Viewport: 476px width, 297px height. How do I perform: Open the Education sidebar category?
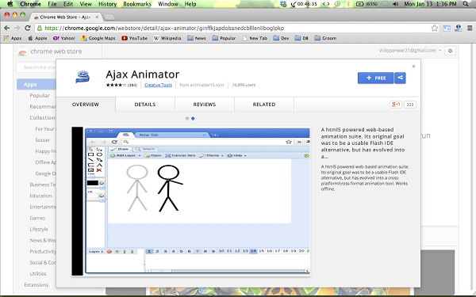(x=40, y=196)
